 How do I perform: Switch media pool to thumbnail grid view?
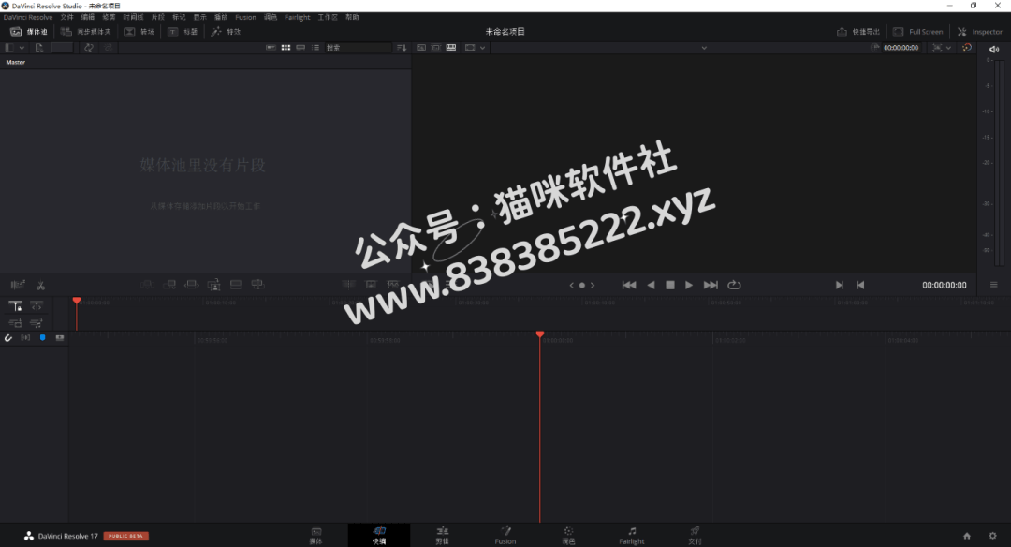click(x=286, y=48)
